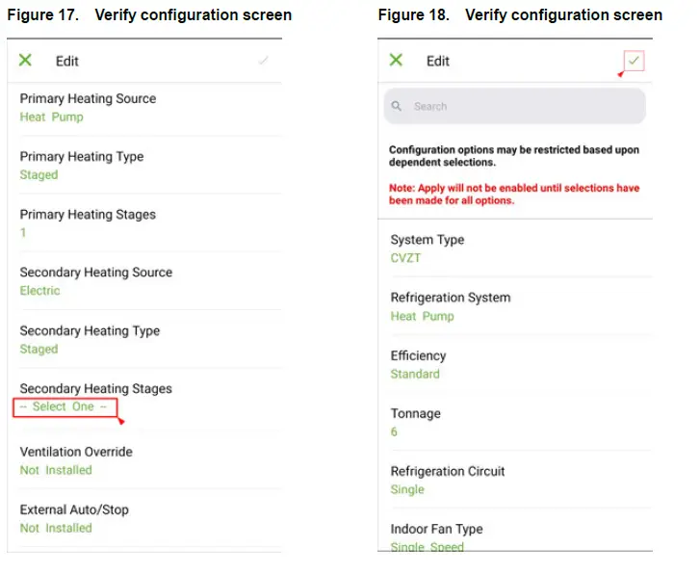Close the left Edit screen with X
This screenshot has width=700, height=574.
26,61
